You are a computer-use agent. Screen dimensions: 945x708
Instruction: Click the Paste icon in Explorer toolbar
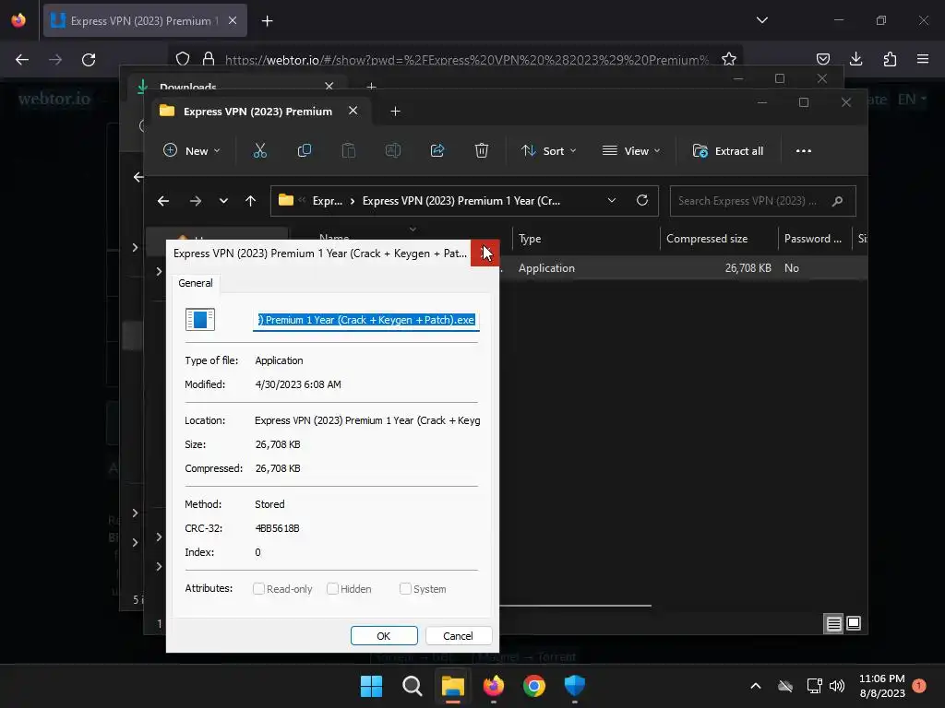348,150
